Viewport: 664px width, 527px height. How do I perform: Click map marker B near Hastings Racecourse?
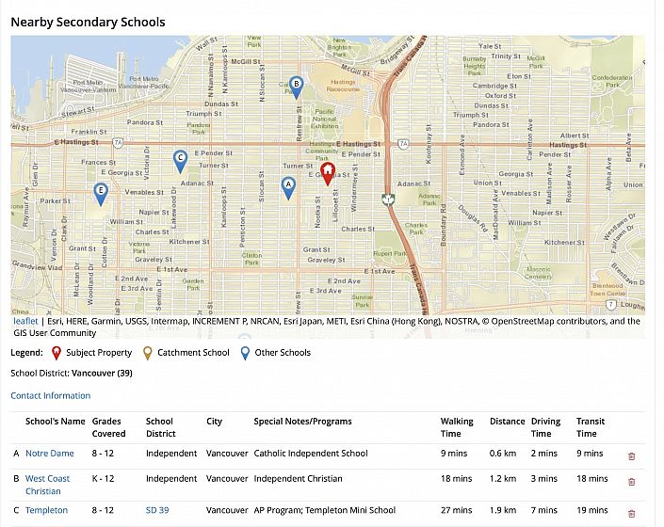[296, 87]
